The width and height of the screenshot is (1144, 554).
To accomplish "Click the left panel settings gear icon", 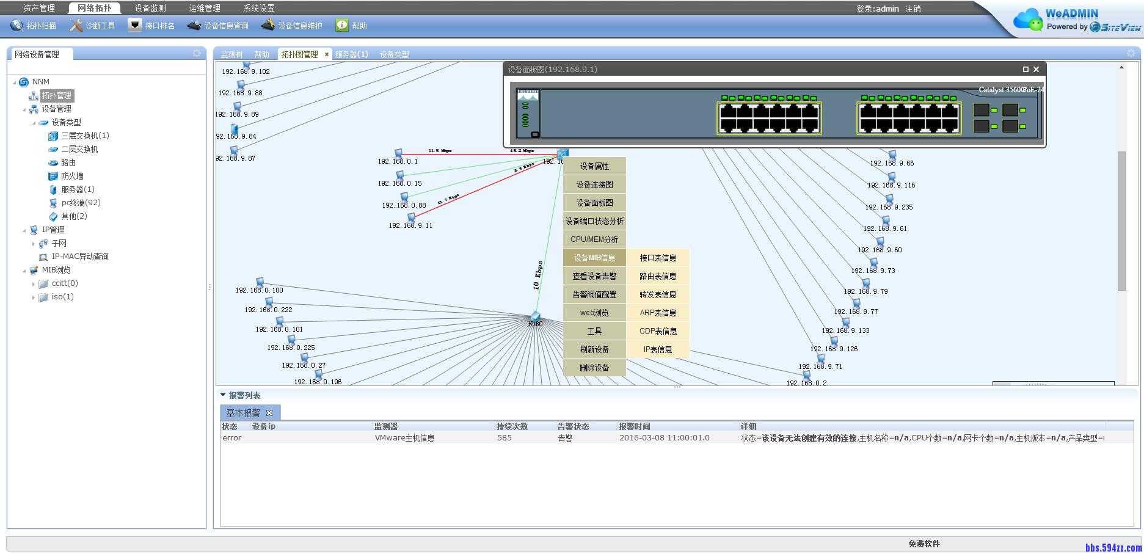I will tap(197, 54).
